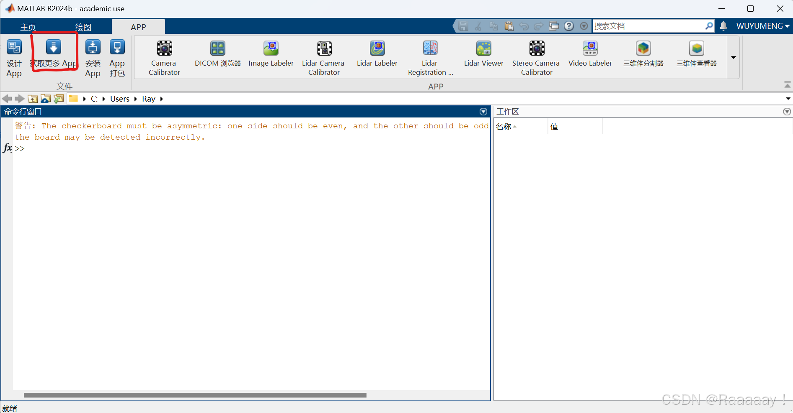
Task: Select the APP tab
Action: click(x=138, y=27)
